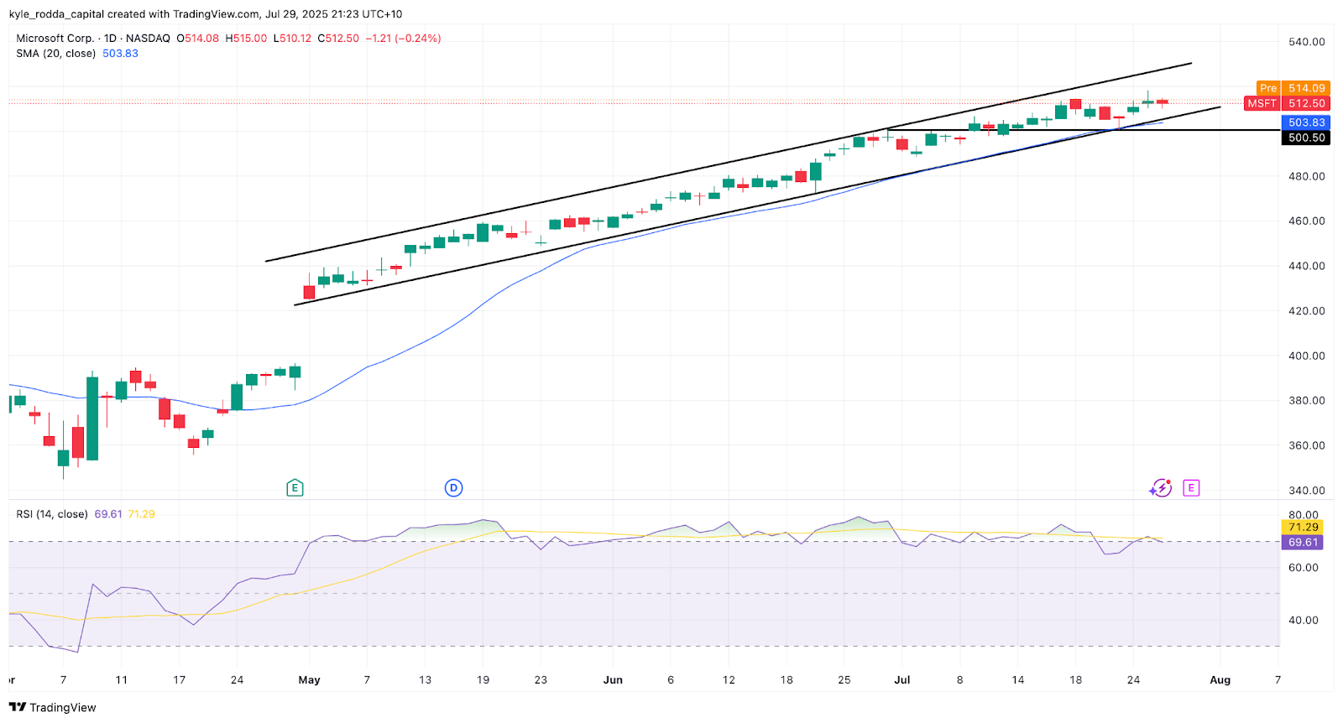1343x723 pixels.
Task: Click the RSI 40.00 axis value
Action: [1304, 621]
